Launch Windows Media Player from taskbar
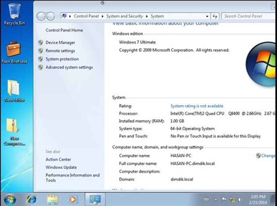This screenshot has height=206, width=277. 73,200
